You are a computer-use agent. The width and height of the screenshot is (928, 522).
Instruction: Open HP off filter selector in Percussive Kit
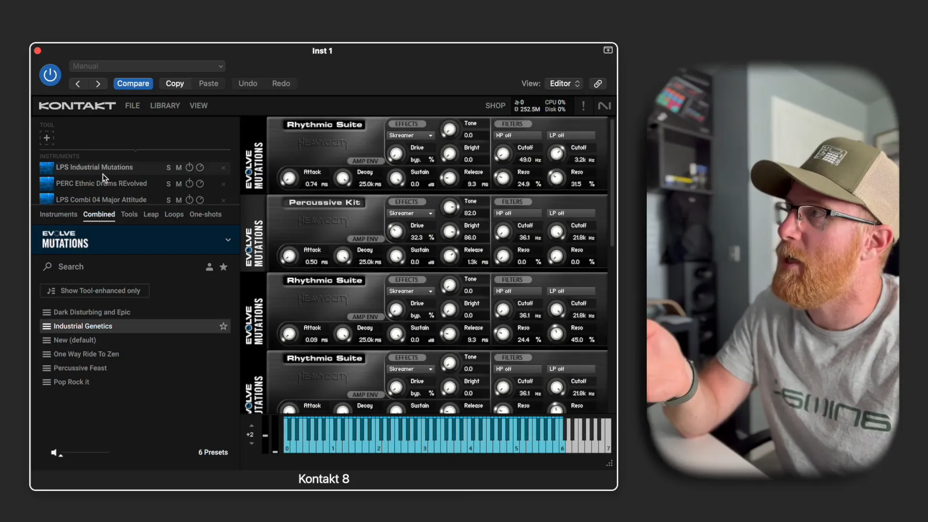coord(518,213)
